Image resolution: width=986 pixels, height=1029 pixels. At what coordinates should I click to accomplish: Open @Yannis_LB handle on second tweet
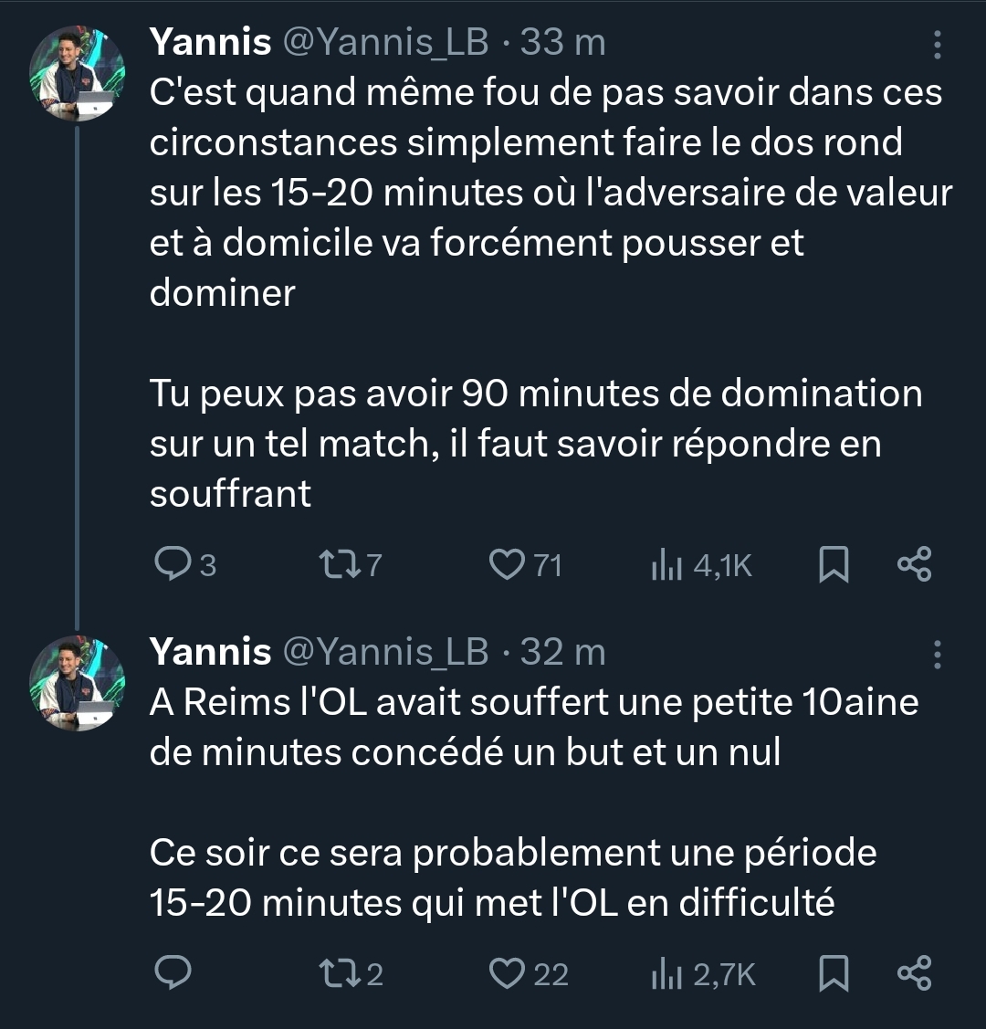[x=387, y=652]
